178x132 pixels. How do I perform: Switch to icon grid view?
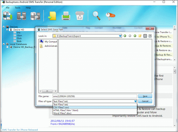[145, 36]
